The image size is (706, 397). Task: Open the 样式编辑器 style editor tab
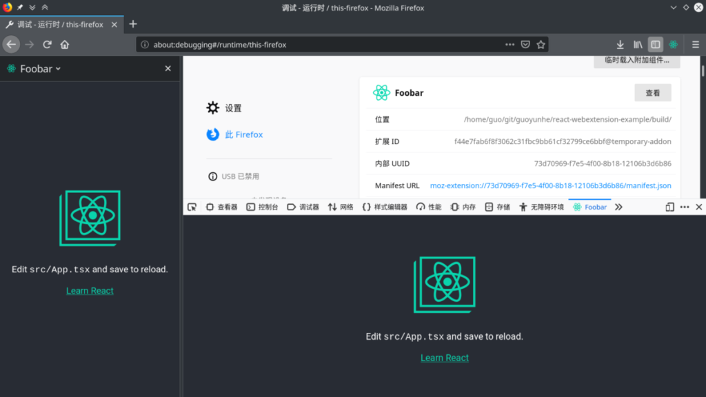pos(385,207)
